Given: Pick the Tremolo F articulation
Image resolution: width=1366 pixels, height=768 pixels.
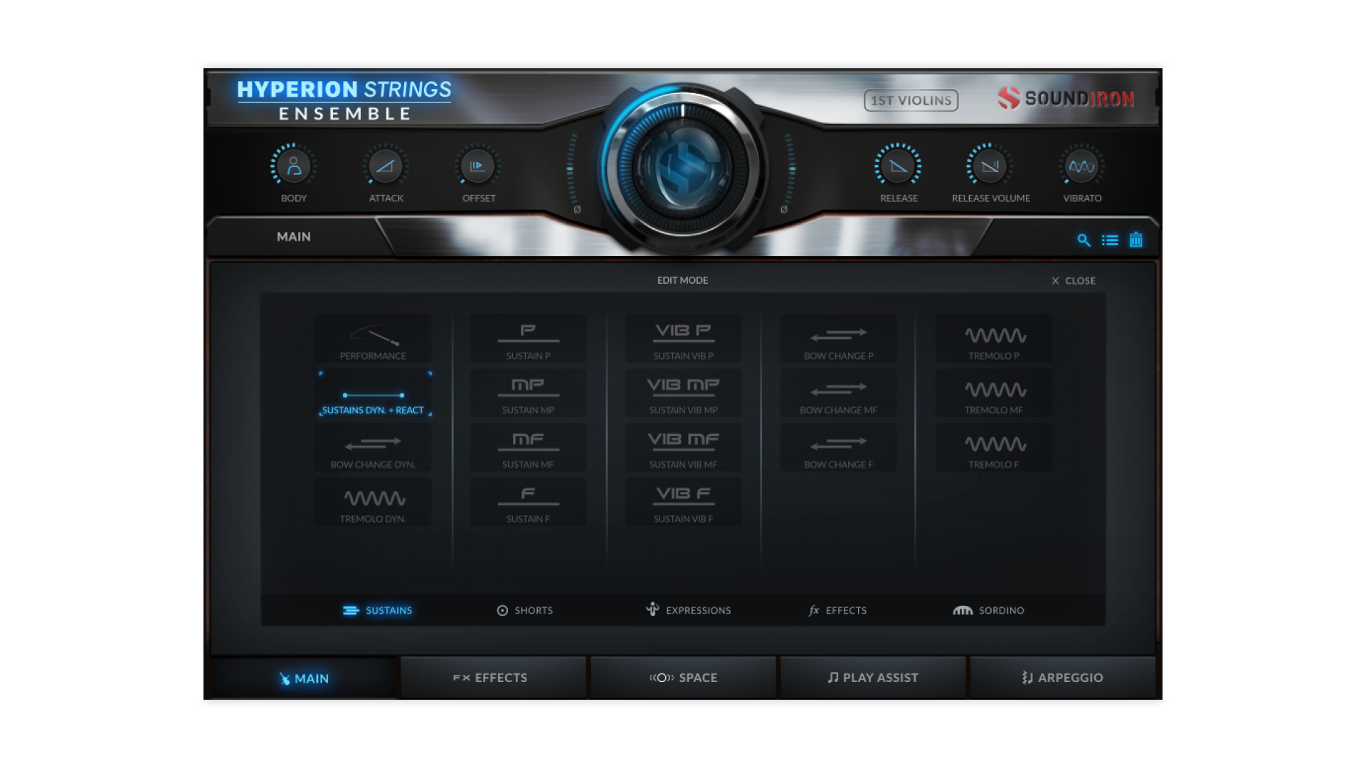Looking at the screenshot, I should pos(994,448).
